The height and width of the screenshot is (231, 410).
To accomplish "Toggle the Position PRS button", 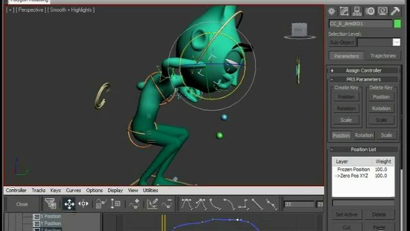I will 341,135.
